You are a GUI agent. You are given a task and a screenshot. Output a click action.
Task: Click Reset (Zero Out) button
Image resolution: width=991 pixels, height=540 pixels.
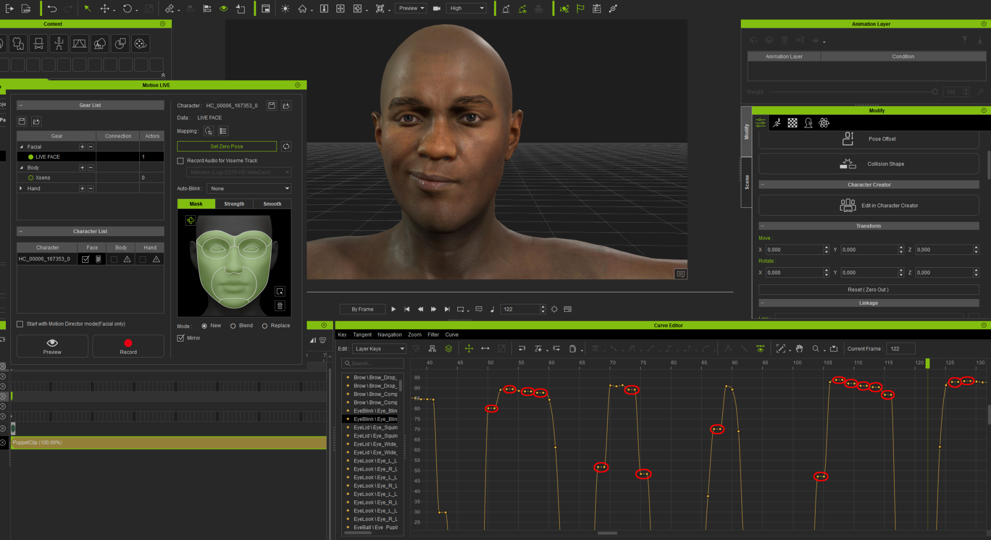[869, 290]
